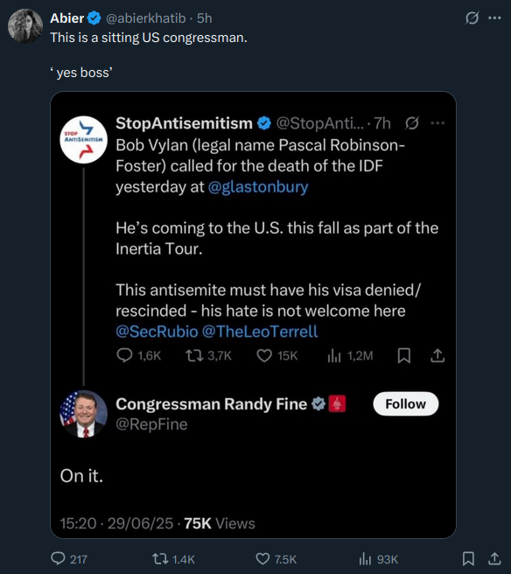
Task: Open three-dot more menu on Abier's post
Action: [x=494, y=17]
